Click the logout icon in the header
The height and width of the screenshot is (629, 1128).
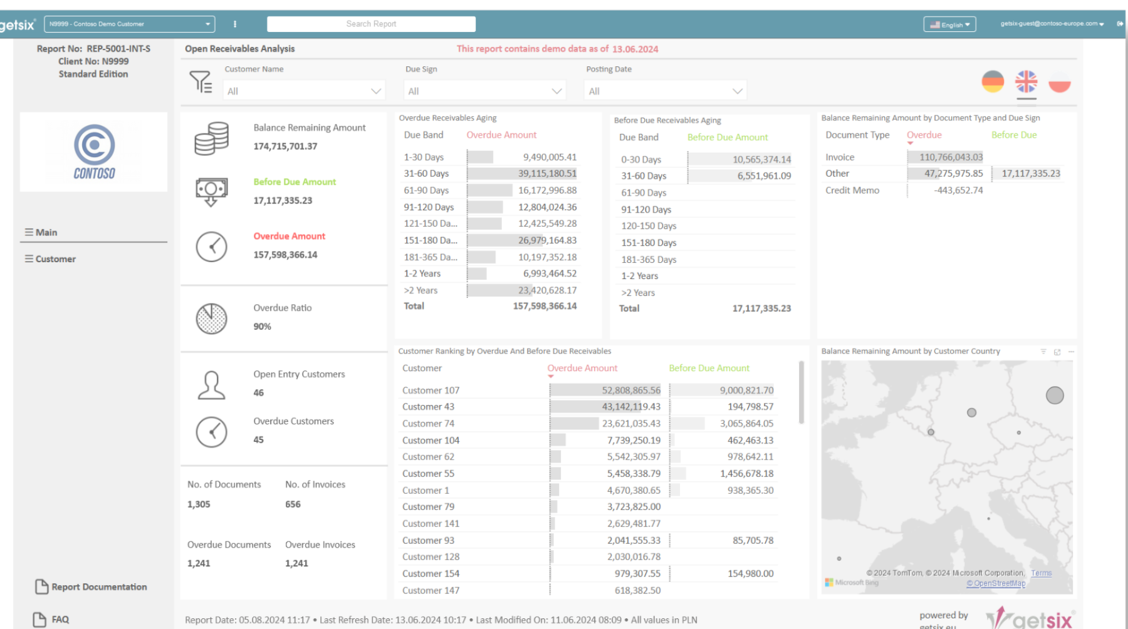(1119, 24)
